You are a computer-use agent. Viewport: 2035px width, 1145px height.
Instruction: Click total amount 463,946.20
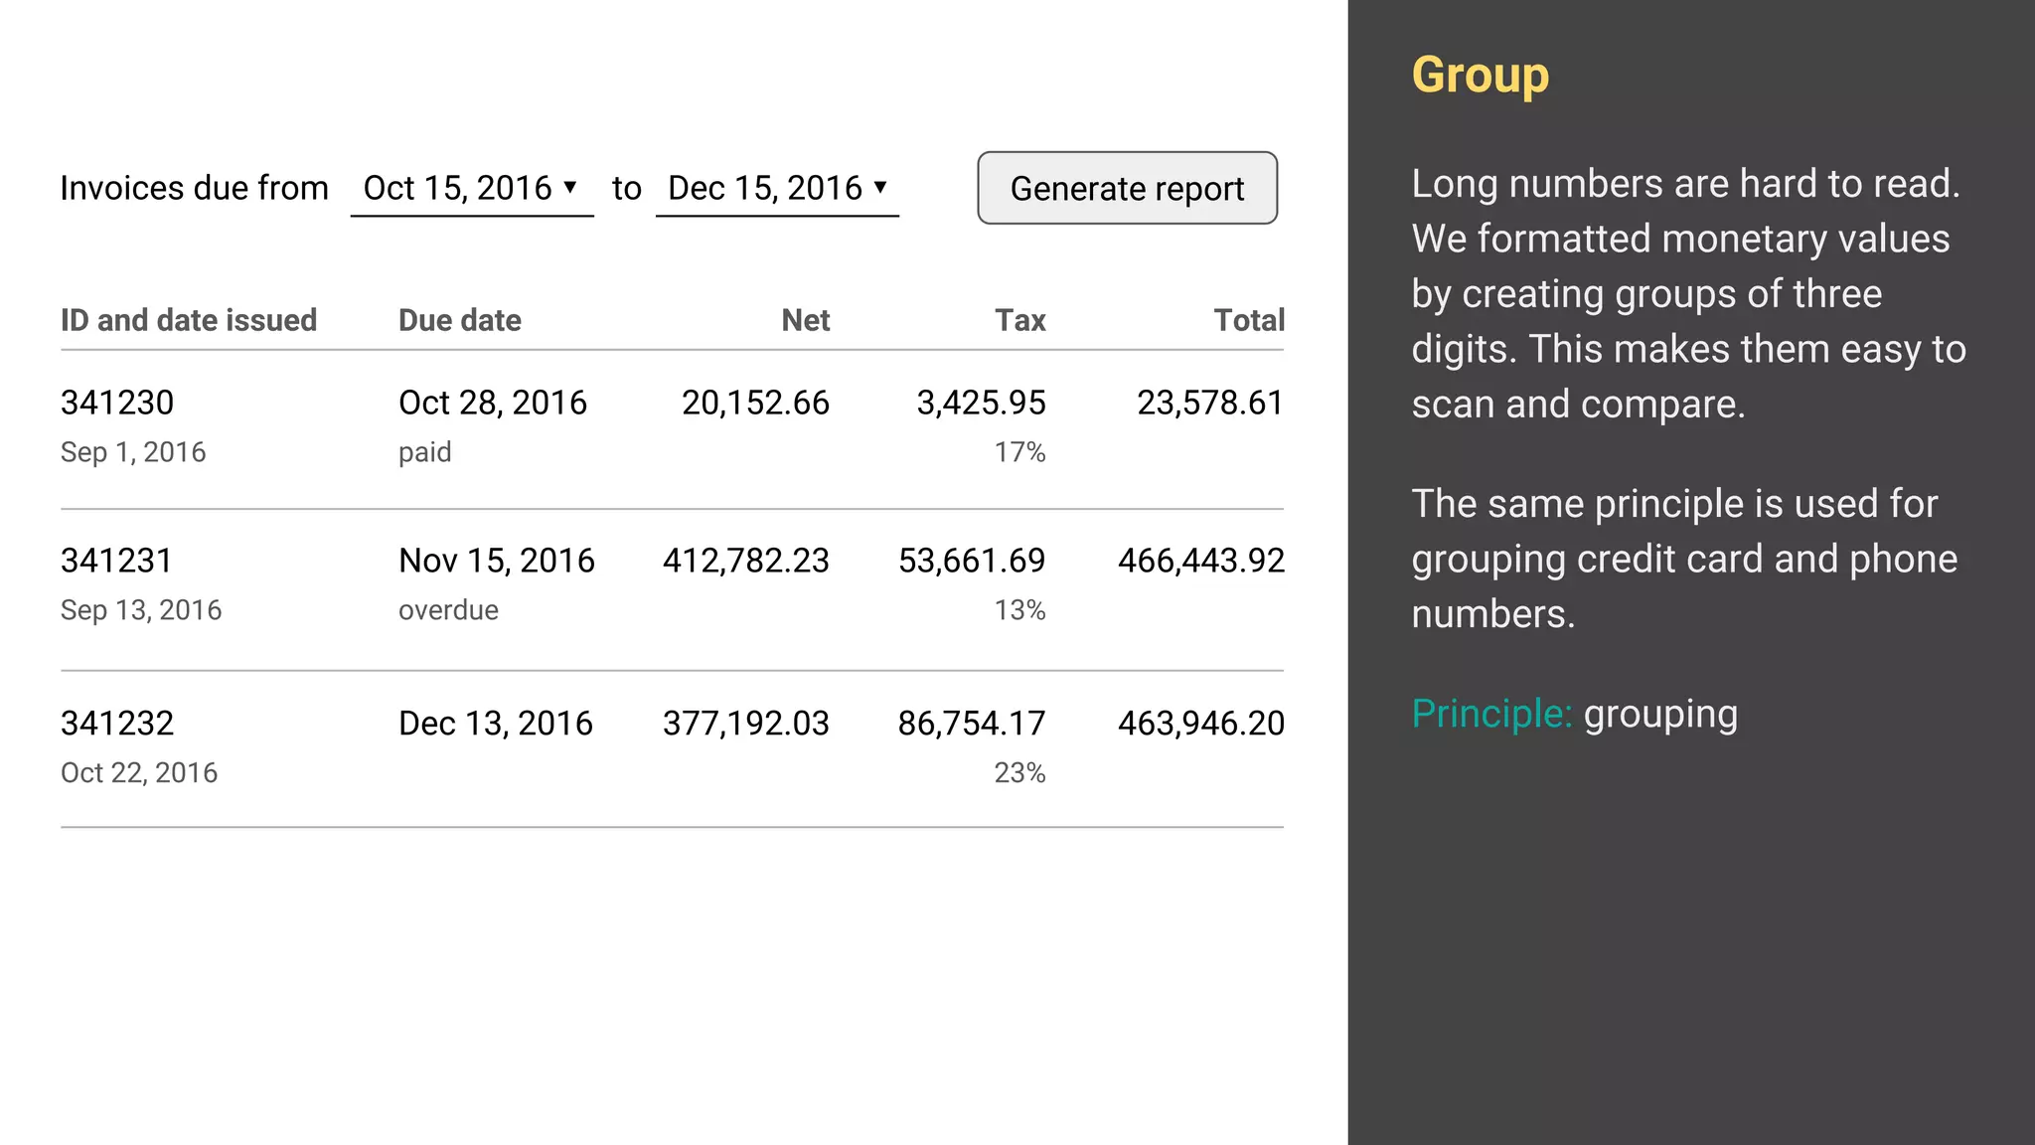coord(1201,723)
